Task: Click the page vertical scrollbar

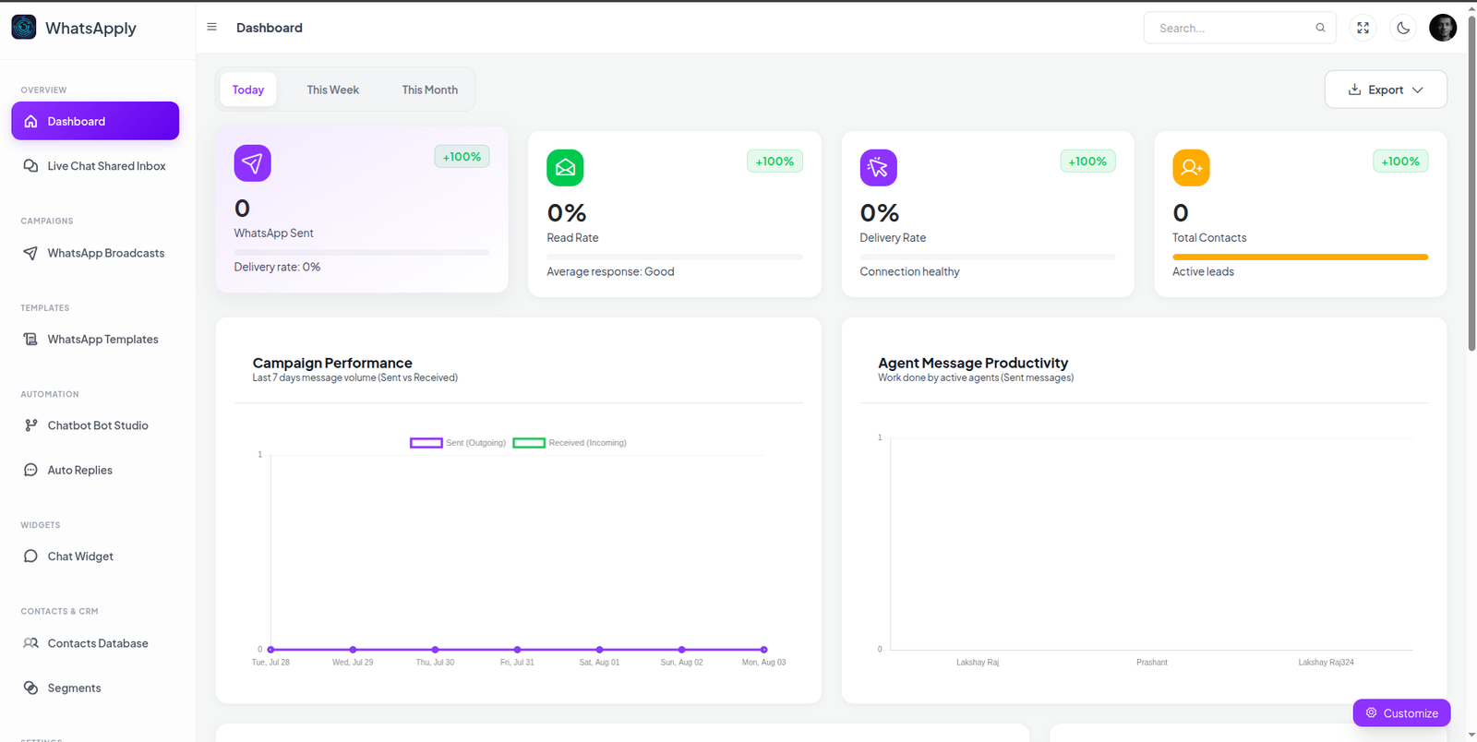Action: click(x=1471, y=185)
